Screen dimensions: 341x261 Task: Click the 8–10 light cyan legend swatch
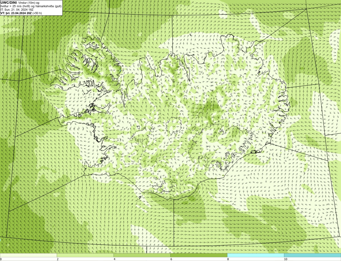[x=255, y=255]
